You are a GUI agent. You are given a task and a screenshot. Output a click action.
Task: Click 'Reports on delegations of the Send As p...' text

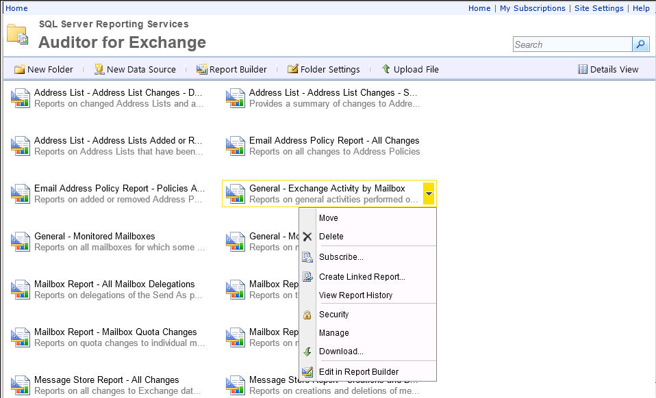(x=118, y=295)
